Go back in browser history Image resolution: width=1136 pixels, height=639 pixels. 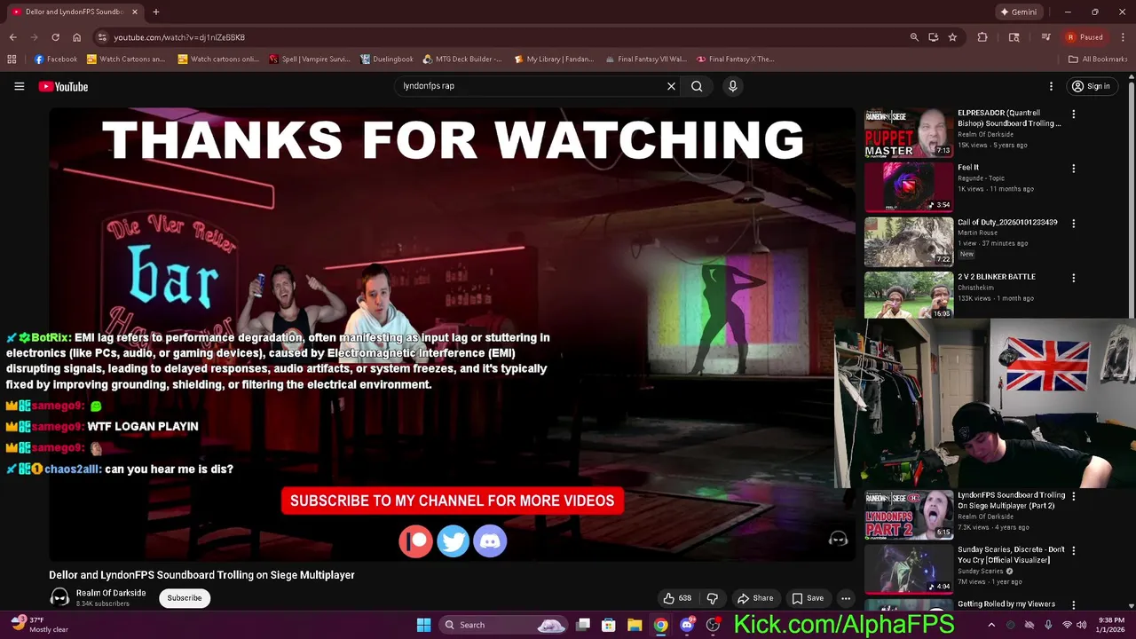pos(12,37)
